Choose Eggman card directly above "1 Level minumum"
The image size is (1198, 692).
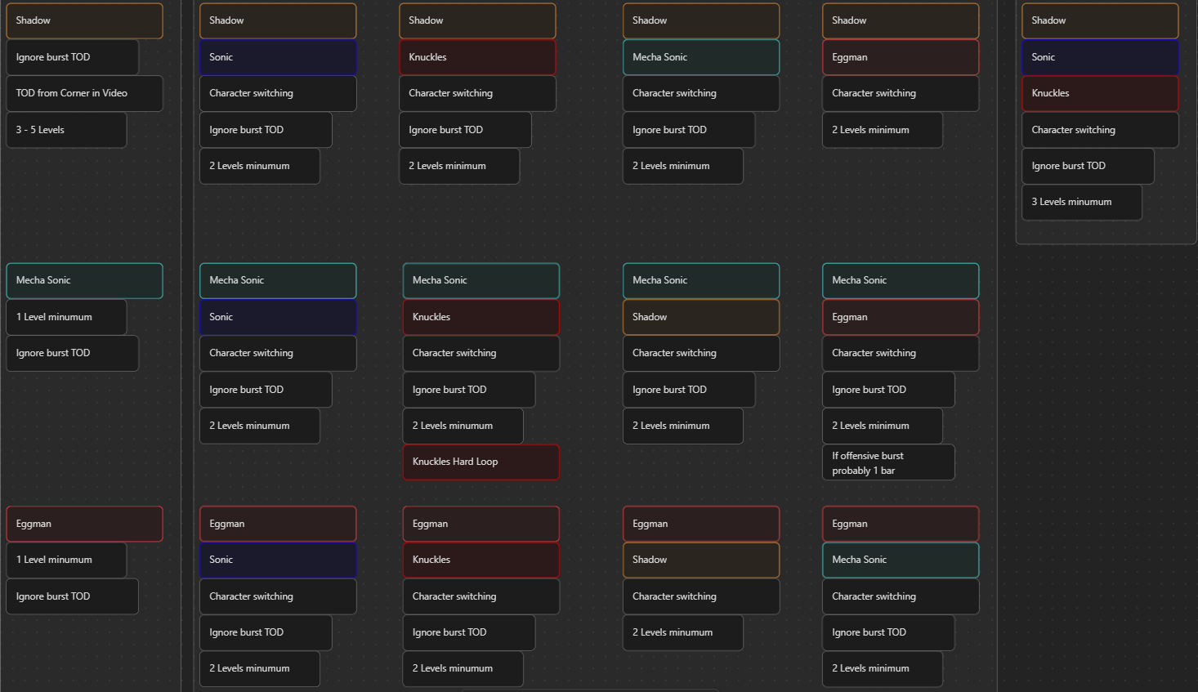84,524
